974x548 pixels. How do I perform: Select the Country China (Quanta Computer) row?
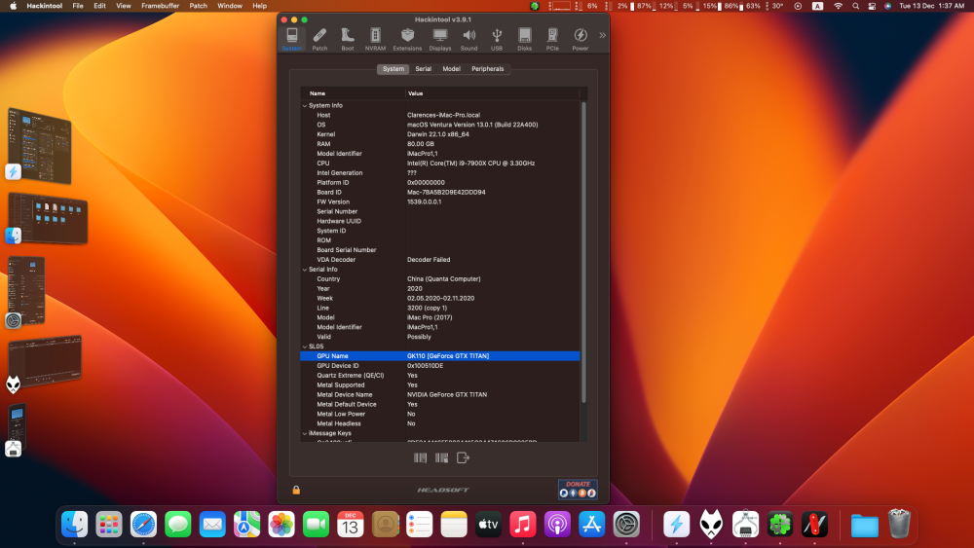440,278
